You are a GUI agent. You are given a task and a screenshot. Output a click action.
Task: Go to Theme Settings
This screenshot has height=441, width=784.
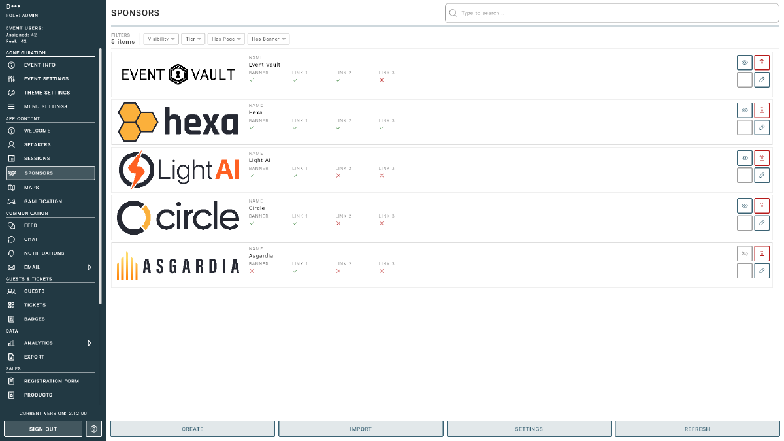pos(50,93)
